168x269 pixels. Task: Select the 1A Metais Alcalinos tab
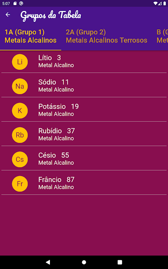[31, 36]
